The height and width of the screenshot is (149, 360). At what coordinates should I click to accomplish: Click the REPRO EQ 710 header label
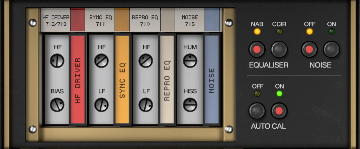[145, 20]
